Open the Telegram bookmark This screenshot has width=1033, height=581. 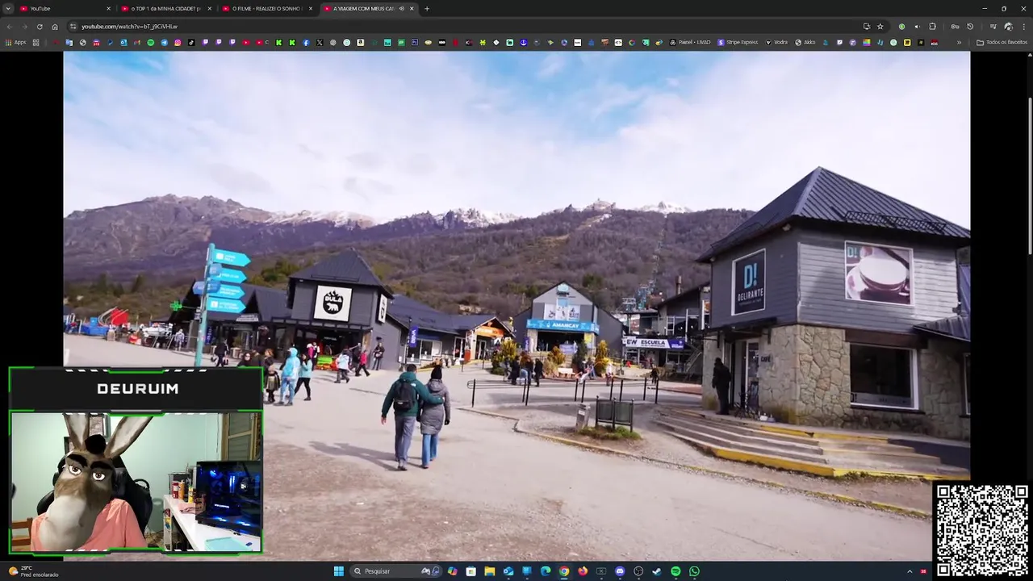tap(164, 42)
